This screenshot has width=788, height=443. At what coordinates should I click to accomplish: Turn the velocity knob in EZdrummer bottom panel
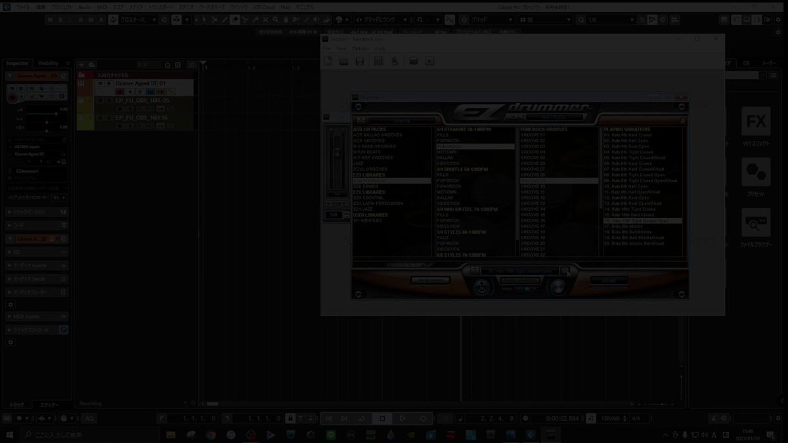click(x=558, y=286)
